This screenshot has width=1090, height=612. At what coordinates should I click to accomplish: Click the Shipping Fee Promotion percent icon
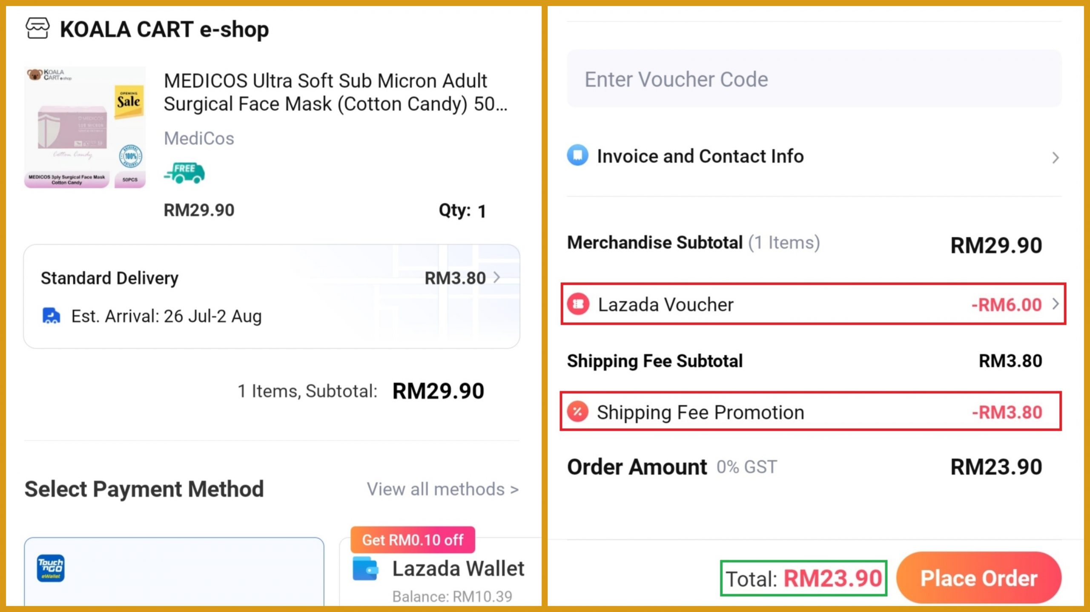[578, 412]
